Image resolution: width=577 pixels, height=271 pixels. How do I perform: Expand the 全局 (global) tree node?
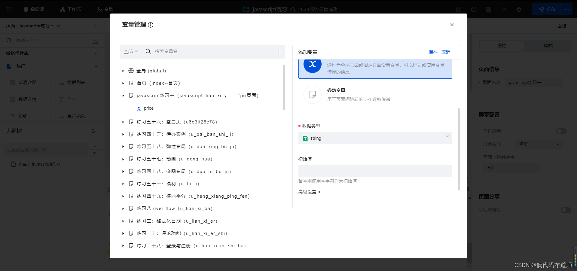coord(123,71)
